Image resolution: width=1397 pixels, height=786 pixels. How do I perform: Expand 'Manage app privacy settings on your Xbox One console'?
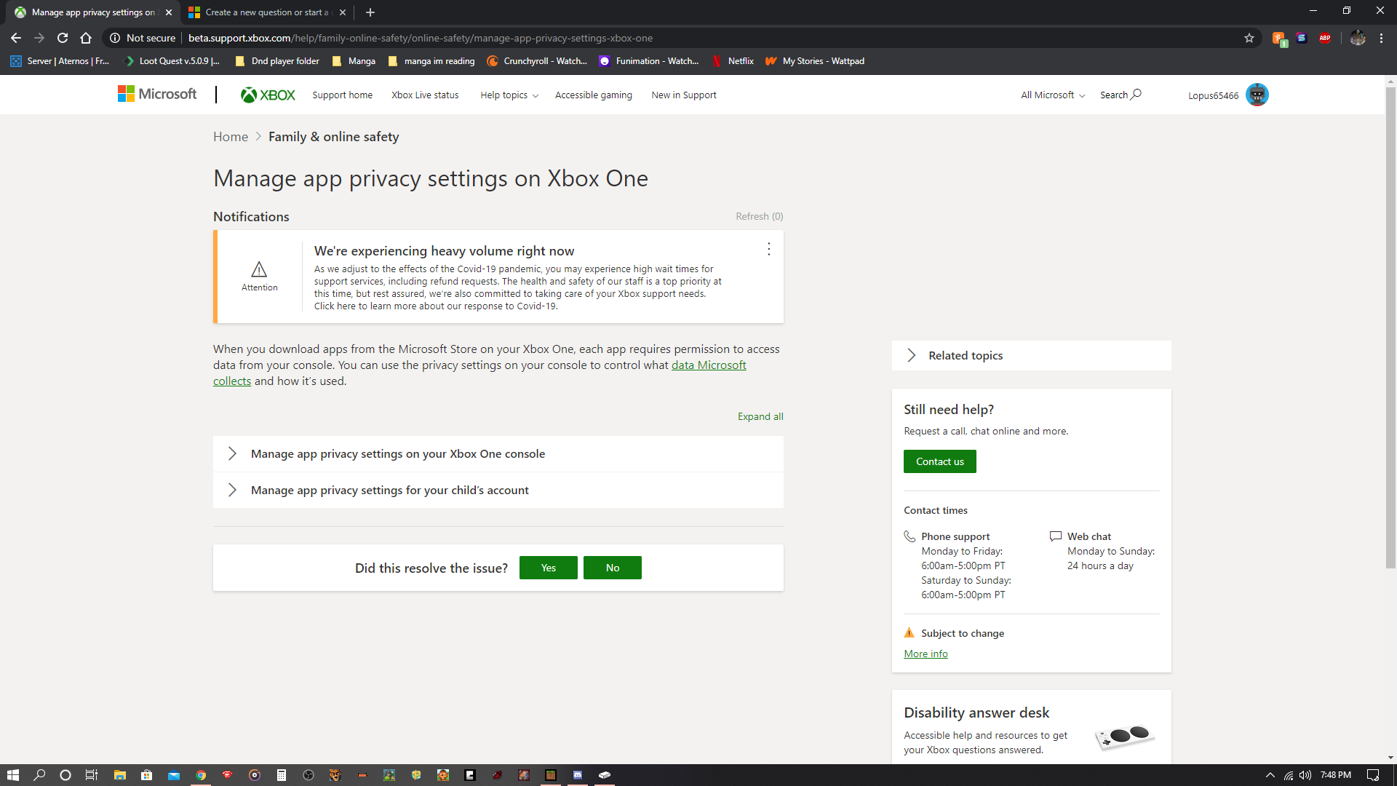(x=498, y=454)
